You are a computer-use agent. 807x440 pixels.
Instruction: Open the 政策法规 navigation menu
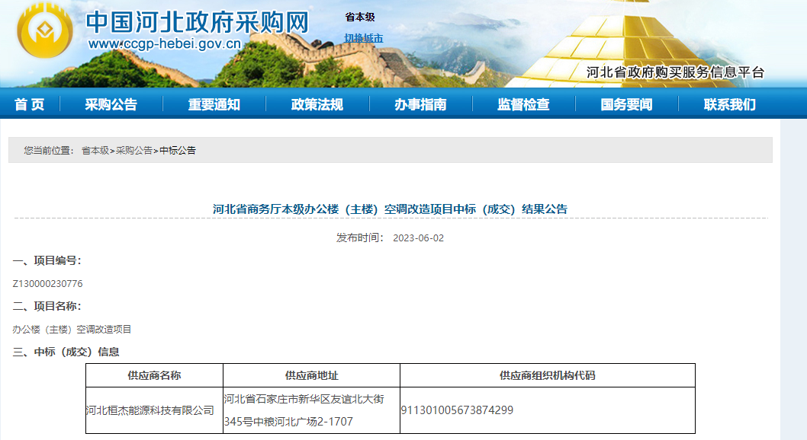(x=317, y=104)
